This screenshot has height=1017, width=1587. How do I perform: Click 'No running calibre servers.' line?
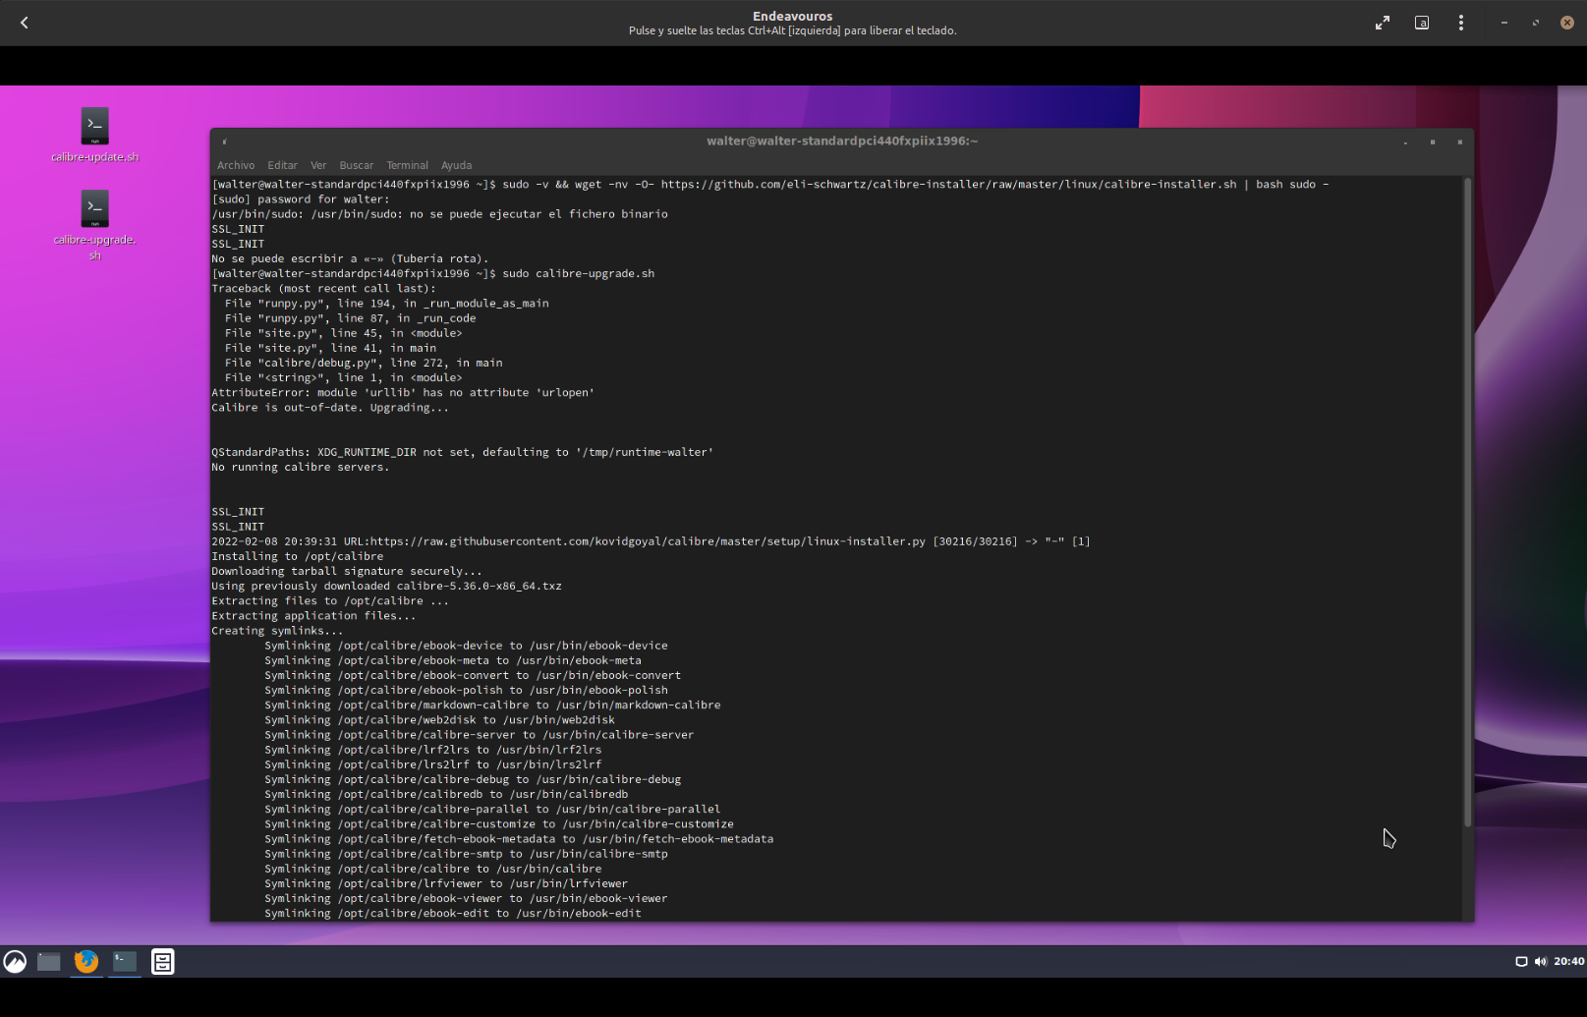click(x=301, y=468)
